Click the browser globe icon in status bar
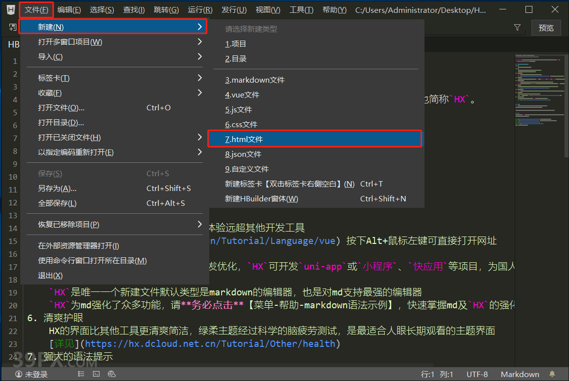Image resolution: width=569 pixels, height=381 pixels. pyautogui.click(x=112, y=374)
